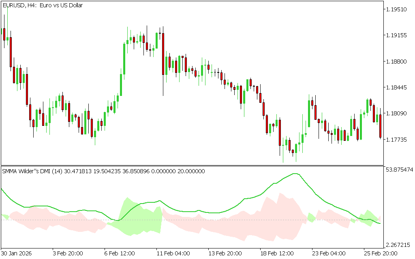The height and width of the screenshot is (259, 415).
Task: Select the 1.18090 price level
Action: pyautogui.click(x=398, y=114)
